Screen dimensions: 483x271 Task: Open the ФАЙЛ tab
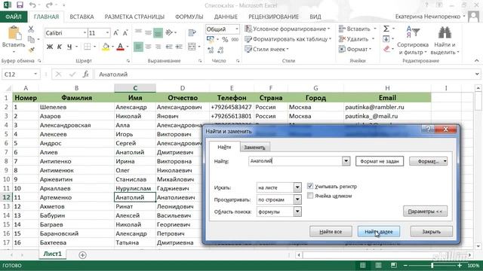tap(14, 17)
